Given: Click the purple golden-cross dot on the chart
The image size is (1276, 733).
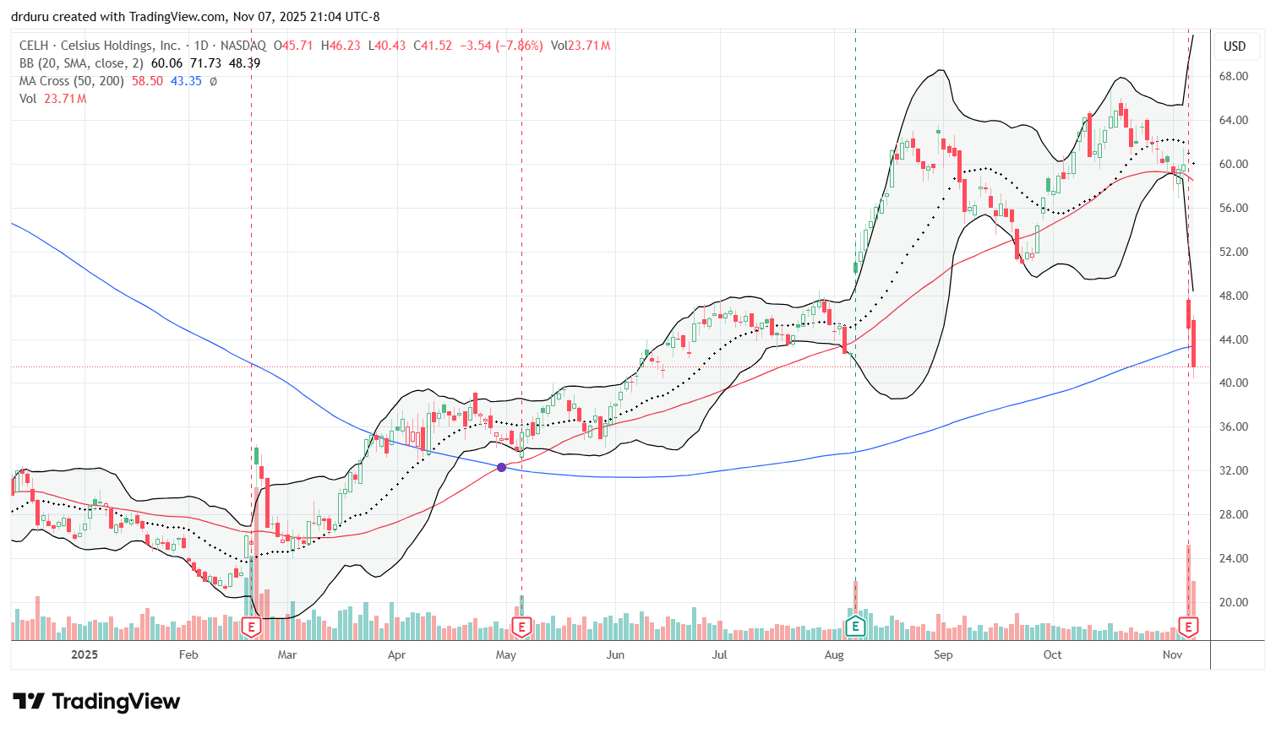Looking at the screenshot, I should [501, 466].
